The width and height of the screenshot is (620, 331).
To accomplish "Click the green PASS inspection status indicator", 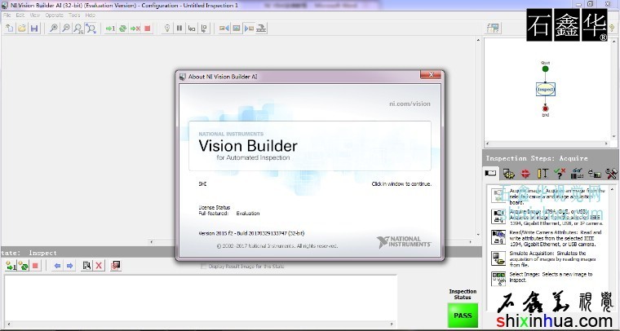I will [x=463, y=316].
